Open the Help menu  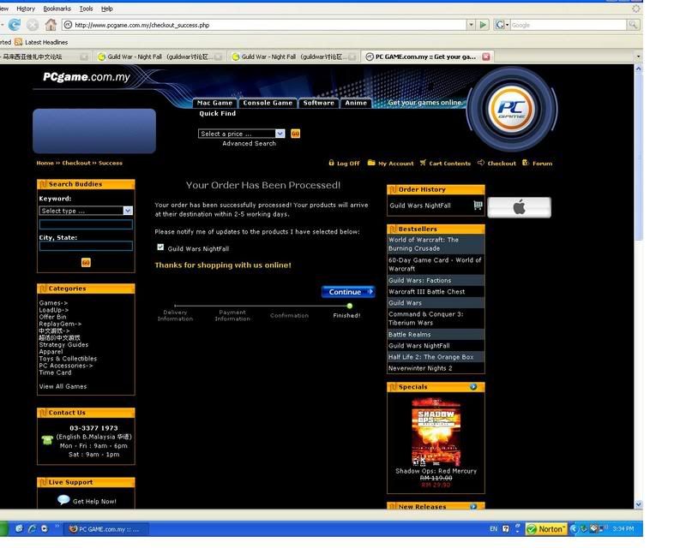107,9
